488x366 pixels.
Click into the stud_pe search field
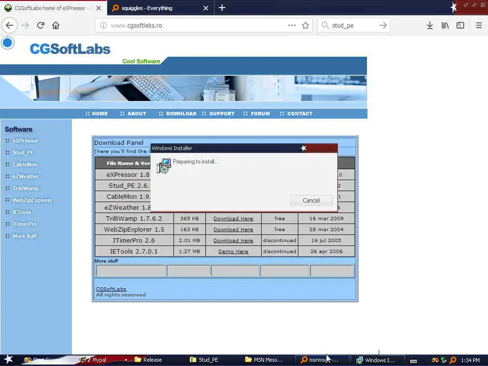click(x=354, y=26)
